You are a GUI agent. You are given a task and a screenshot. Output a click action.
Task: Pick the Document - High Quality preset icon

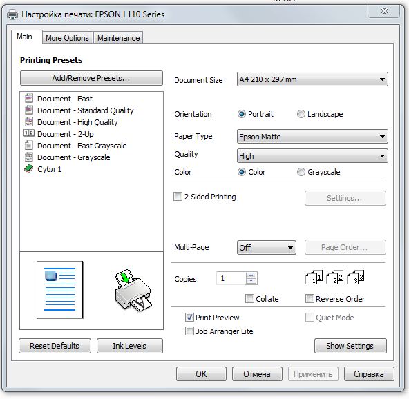coord(29,121)
